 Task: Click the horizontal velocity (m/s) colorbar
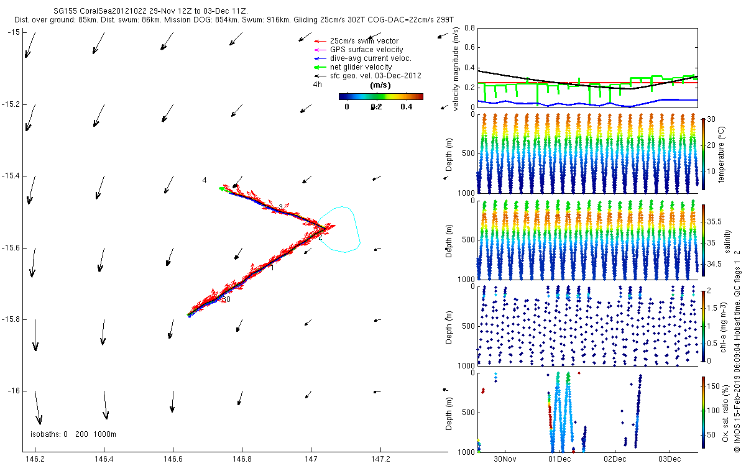380,96
